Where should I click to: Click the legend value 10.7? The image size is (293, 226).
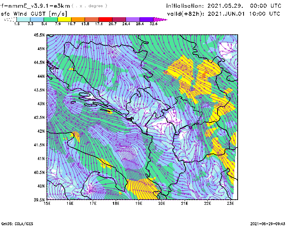click(x=71, y=24)
